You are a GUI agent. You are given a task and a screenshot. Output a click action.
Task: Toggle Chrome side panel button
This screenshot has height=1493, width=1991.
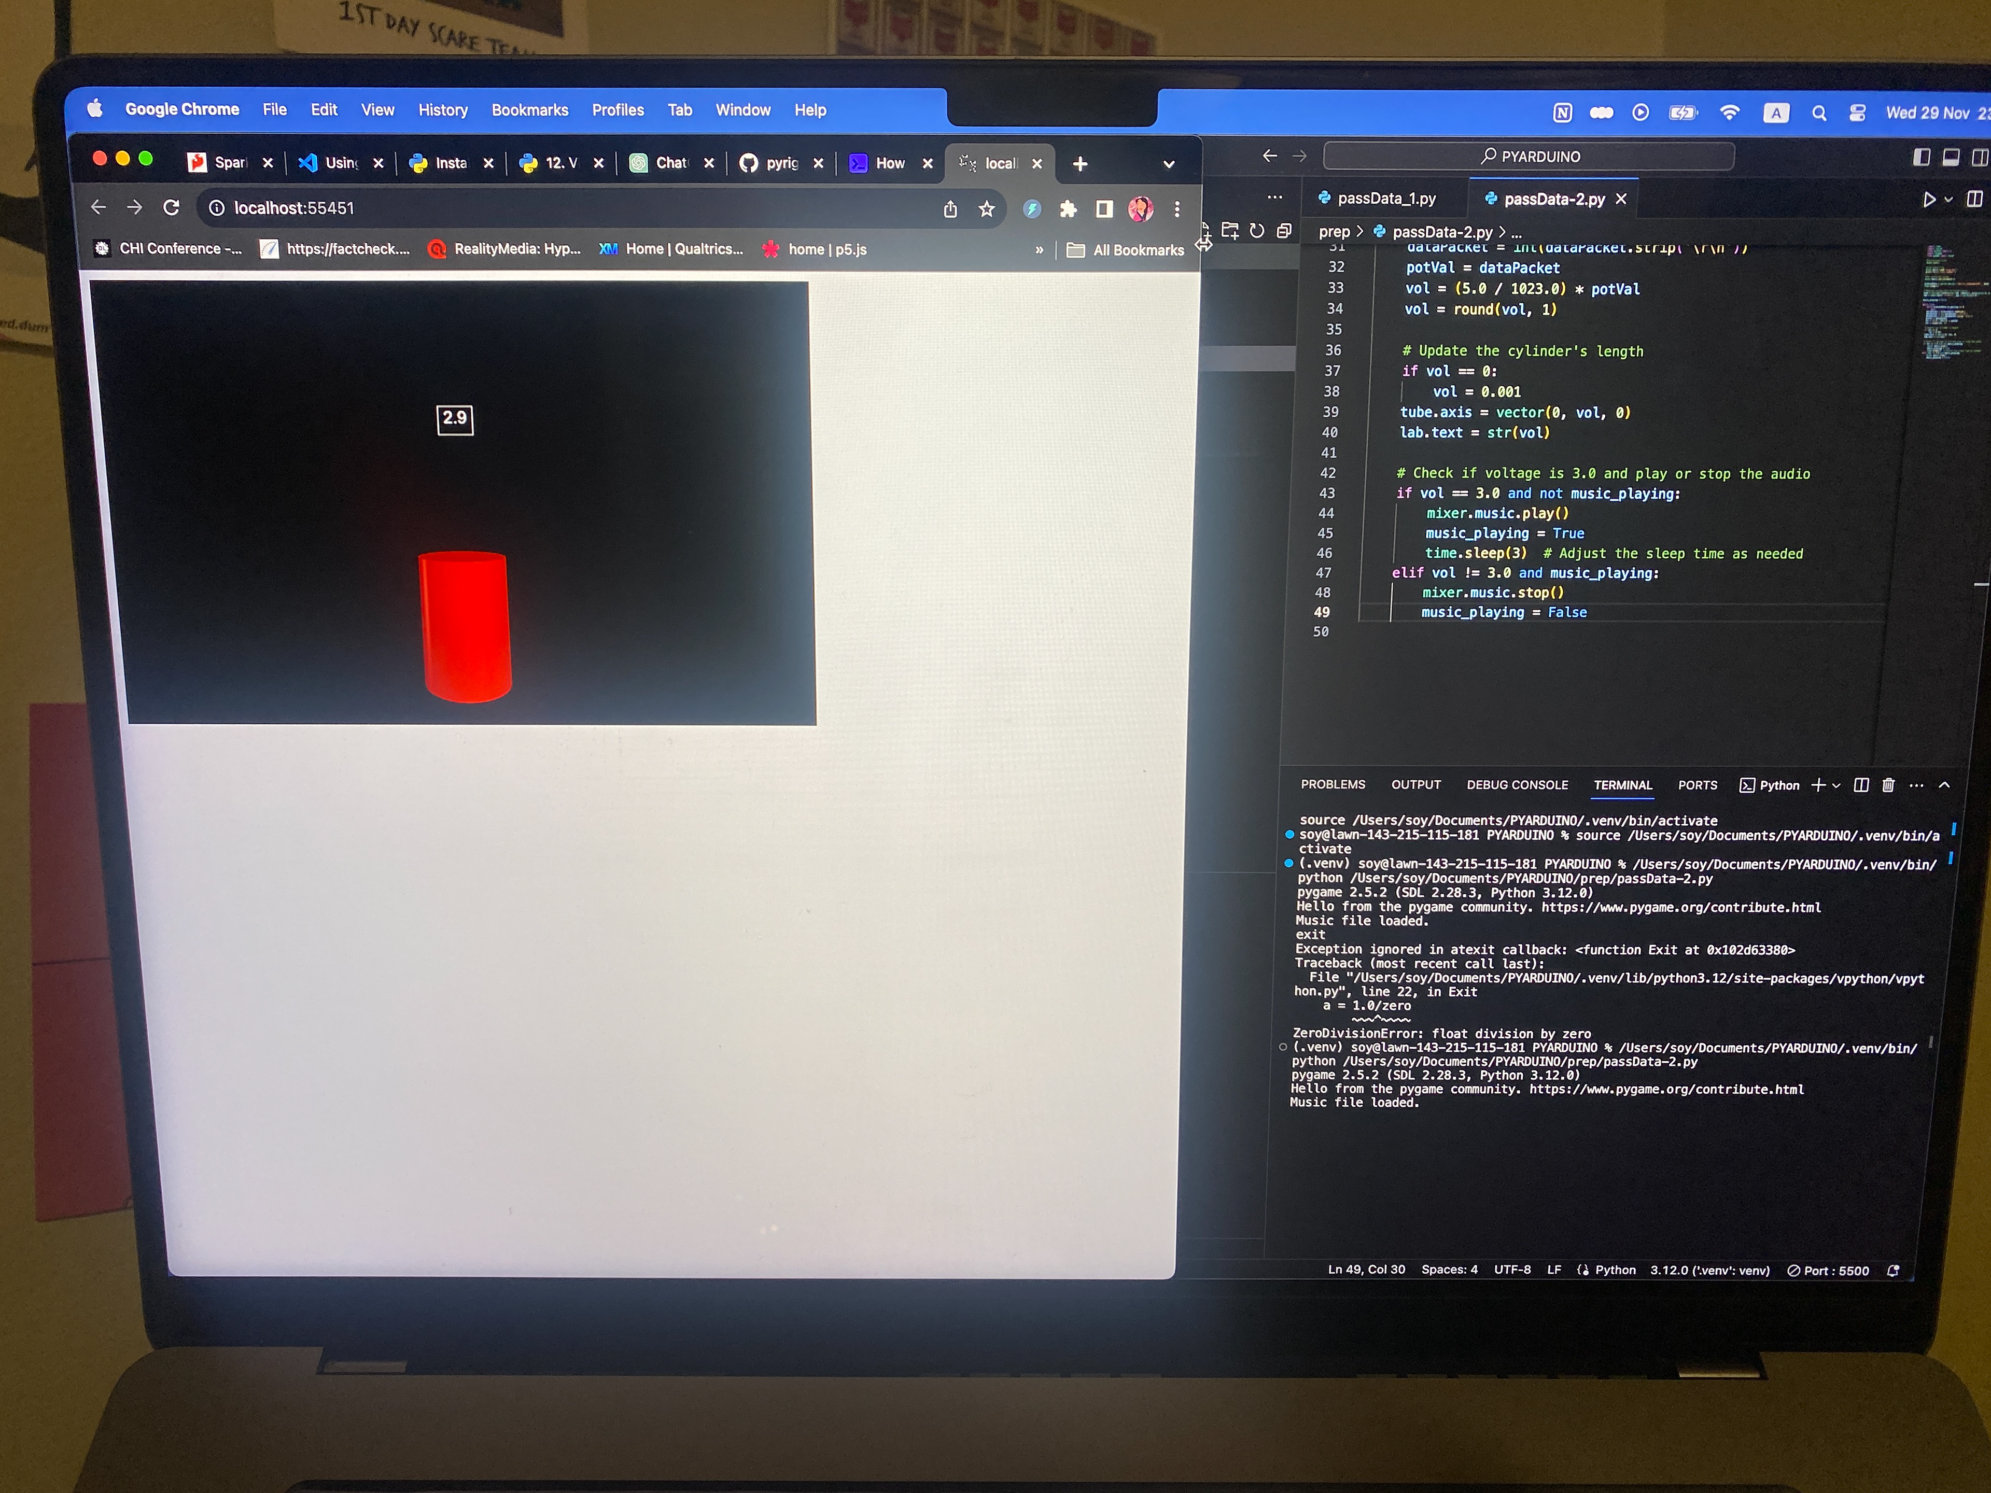tap(1103, 209)
